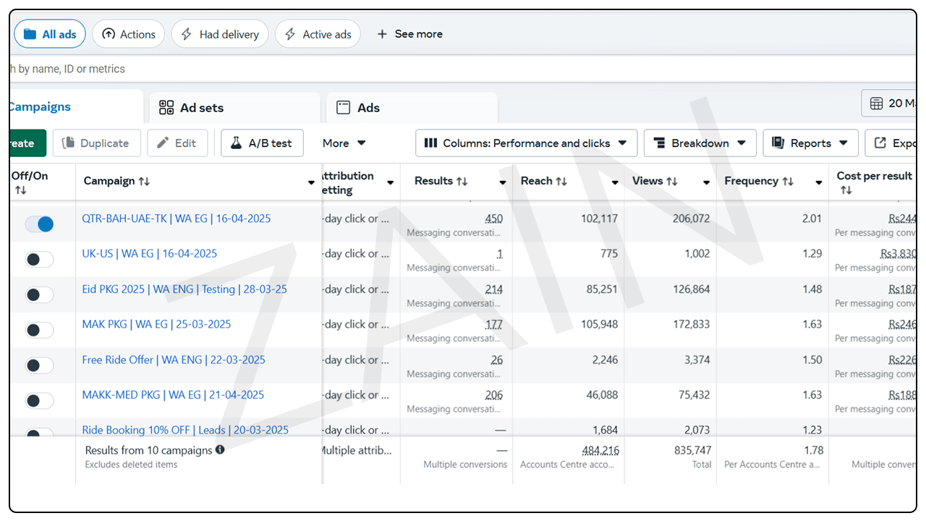926x521 pixels.
Task: Open the More dropdown menu
Action: 344,143
